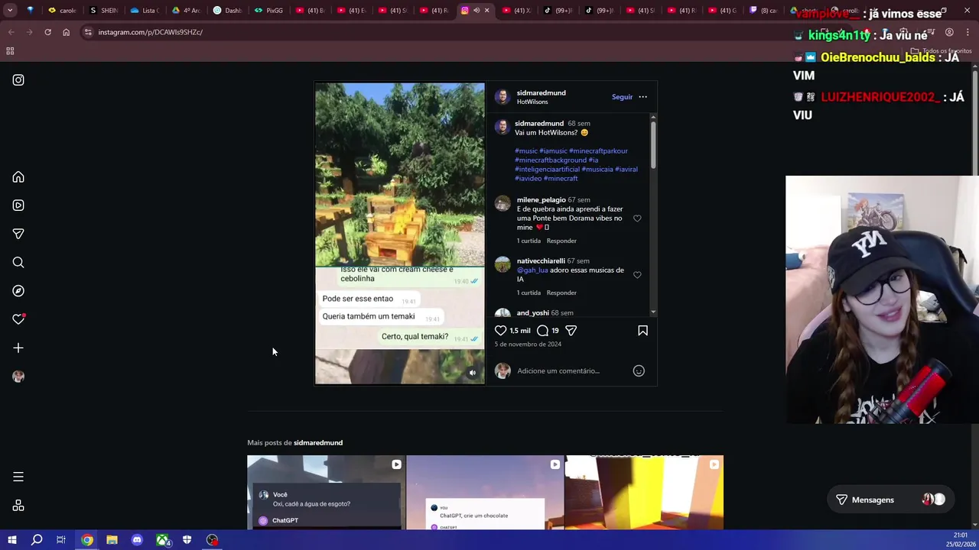This screenshot has height=550, width=979.
Task: View the 1,5 mil likes count
Action: coord(520,331)
